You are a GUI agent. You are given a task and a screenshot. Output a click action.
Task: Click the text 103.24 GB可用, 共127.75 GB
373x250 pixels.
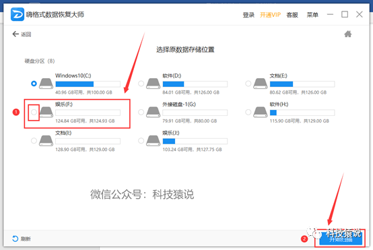point(192,150)
